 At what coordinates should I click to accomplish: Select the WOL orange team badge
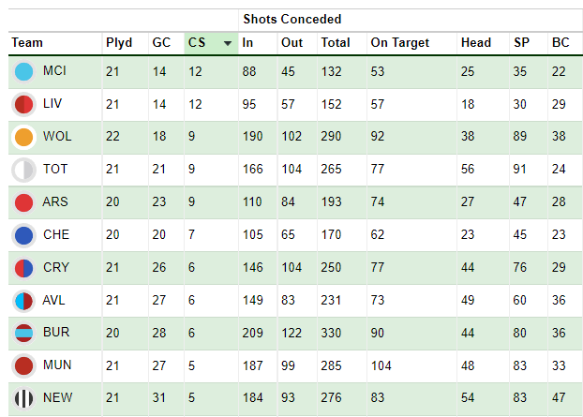23,137
